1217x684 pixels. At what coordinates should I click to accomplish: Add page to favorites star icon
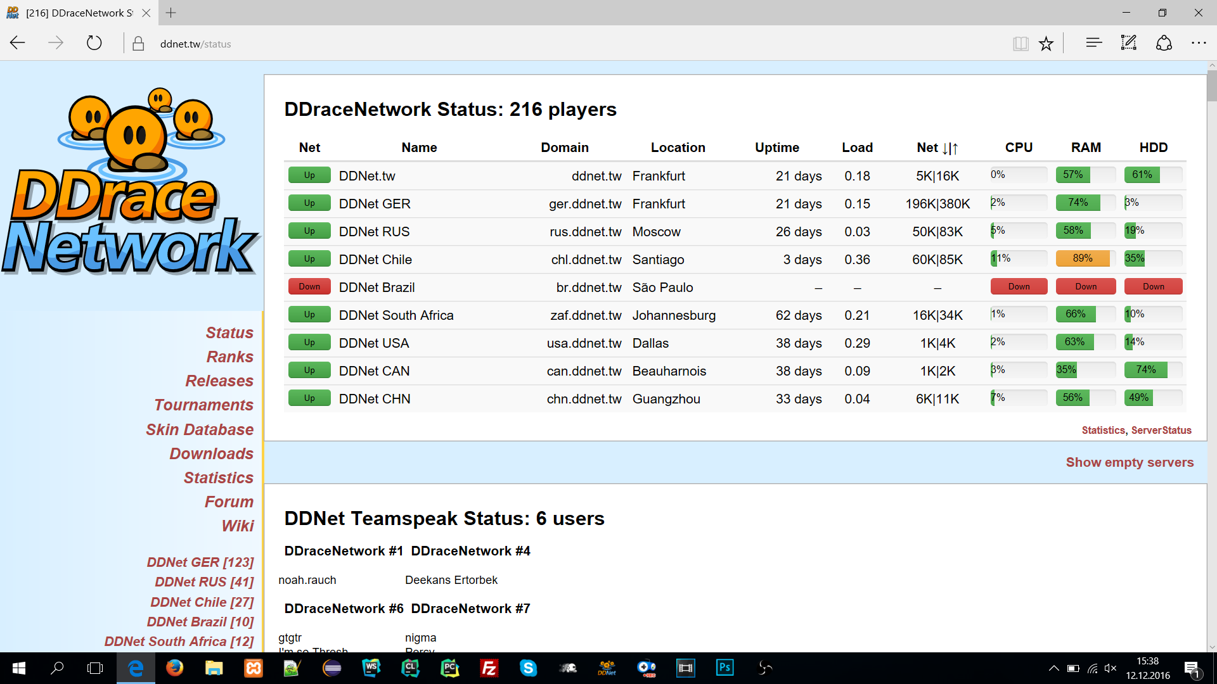(1046, 43)
